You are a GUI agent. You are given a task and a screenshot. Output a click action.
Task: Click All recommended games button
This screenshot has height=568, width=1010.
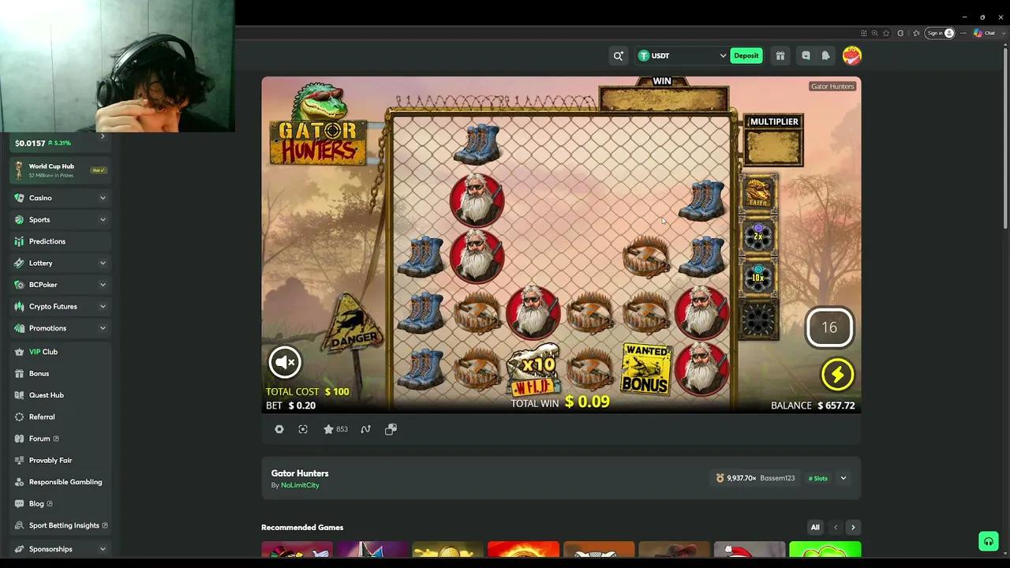click(815, 527)
